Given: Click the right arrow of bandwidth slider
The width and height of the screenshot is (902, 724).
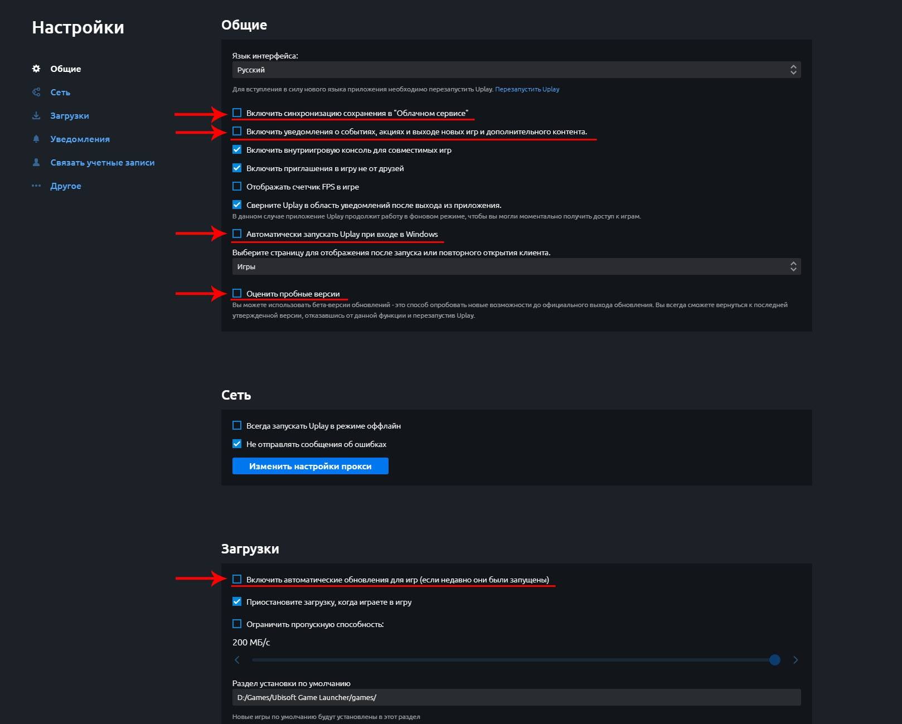Looking at the screenshot, I should point(796,660).
